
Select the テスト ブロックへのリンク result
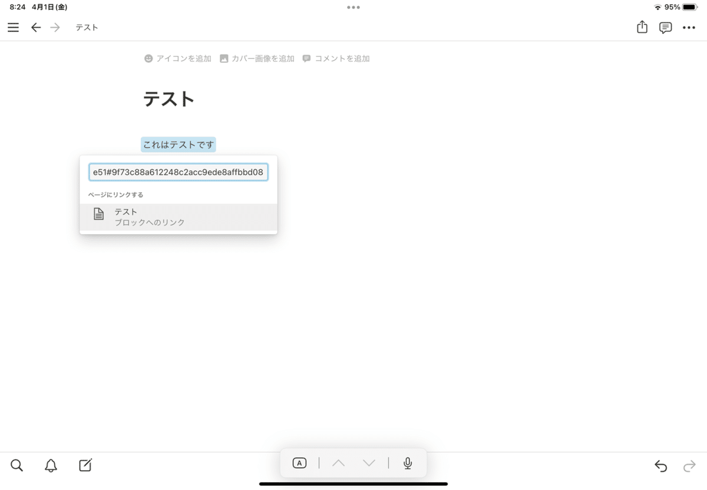(x=179, y=217)
